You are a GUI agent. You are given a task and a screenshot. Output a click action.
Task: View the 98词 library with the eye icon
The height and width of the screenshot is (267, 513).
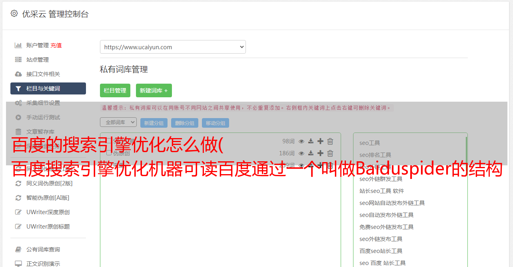[x=301, y=141]
